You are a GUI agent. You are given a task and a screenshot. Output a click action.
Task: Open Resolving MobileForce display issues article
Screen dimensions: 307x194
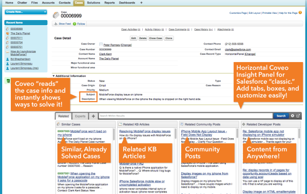pos(145,131)
